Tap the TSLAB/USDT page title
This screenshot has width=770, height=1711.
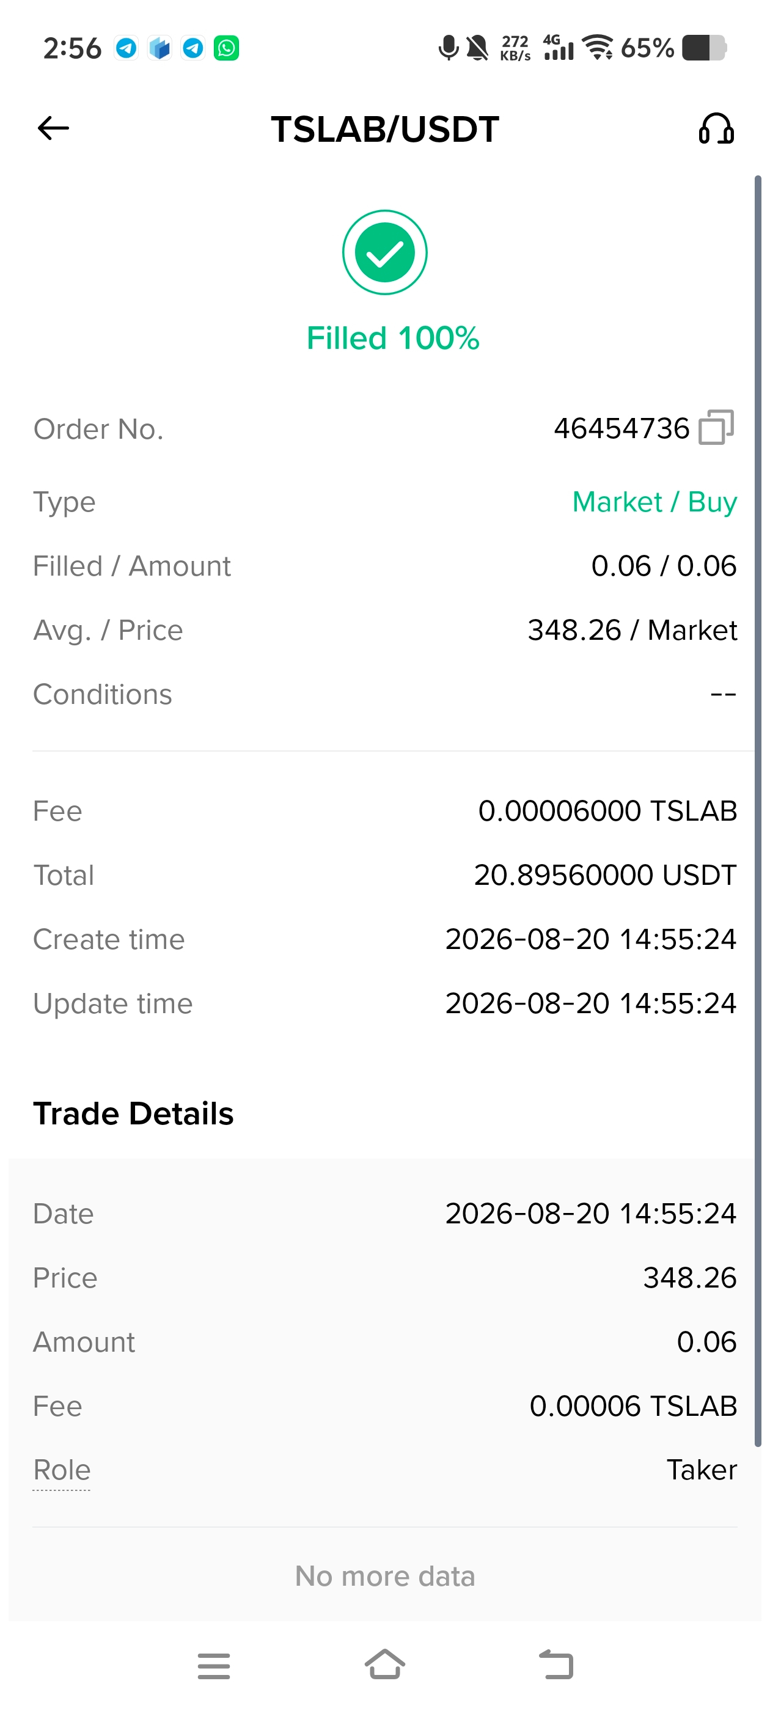tap(384, 129)
